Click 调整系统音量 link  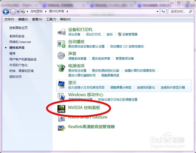coord(77,59)
